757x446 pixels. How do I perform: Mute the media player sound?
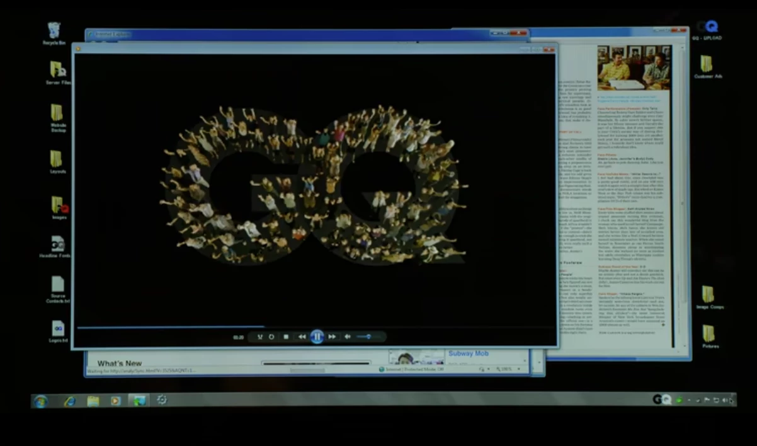click(x=347, y=337)
